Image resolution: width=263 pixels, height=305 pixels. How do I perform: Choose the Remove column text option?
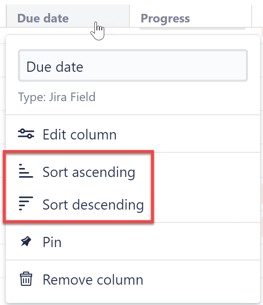93,280
